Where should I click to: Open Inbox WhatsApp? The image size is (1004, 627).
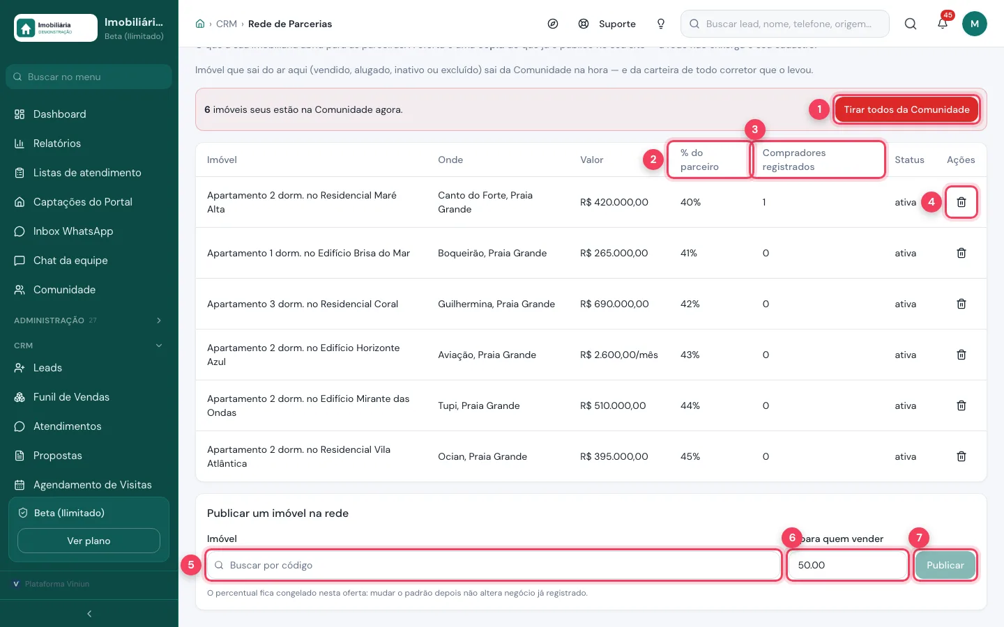coord(89,231)
